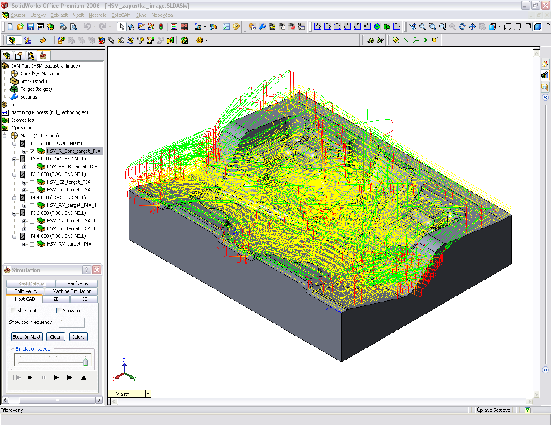The image size is (551, 425).
Task: Click the Axis green dashed line icon
Action: (x=406, y=40)
